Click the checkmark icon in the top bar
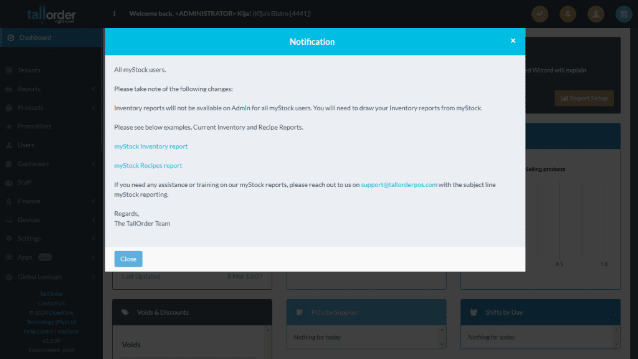 pyautogui.click(x=540, y=13)
